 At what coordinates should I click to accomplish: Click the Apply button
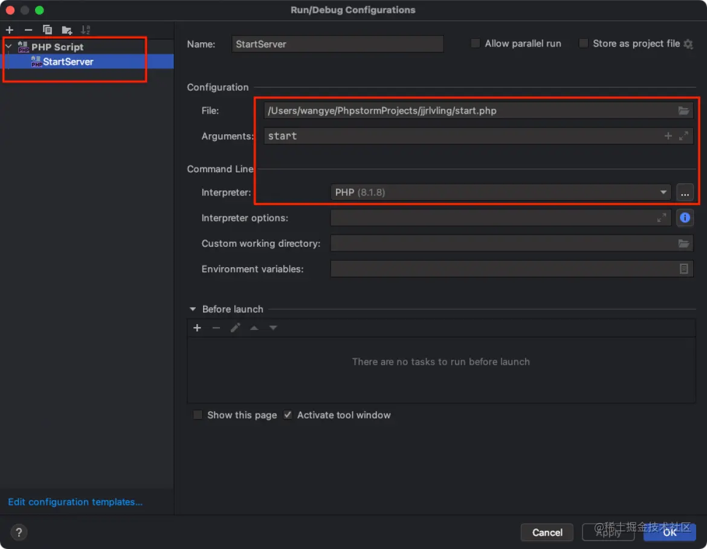pos(609,532)
